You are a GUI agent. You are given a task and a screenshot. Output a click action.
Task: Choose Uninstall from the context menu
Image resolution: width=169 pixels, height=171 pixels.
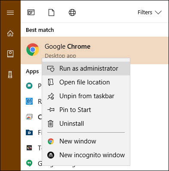tap(86, 124)
